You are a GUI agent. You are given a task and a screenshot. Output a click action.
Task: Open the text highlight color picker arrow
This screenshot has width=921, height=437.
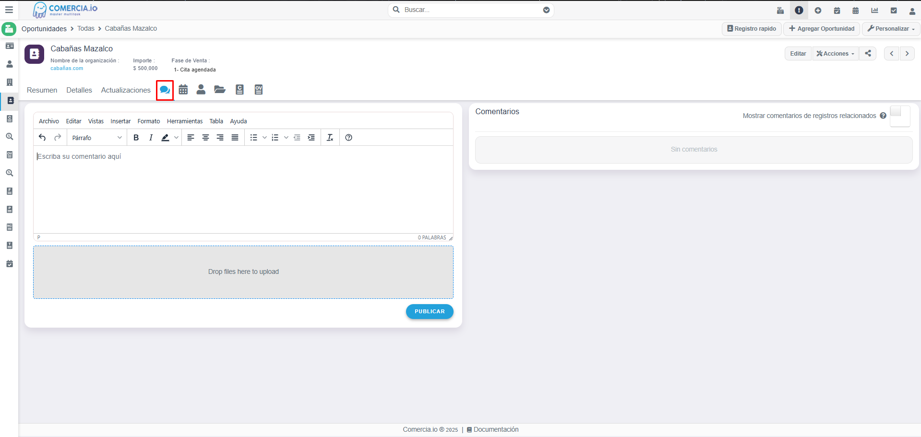[x=176, y=138]
